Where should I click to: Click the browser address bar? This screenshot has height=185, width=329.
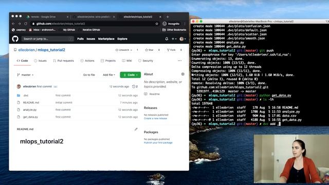pos(95,24)
